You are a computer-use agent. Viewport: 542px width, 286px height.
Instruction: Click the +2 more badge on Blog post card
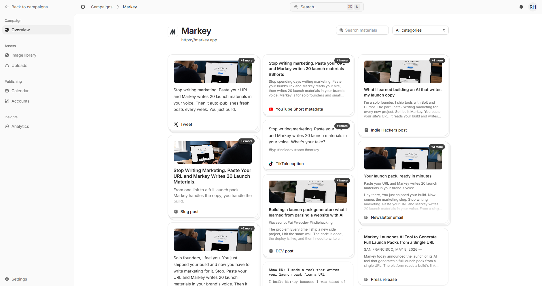click(x=247, y=141)
